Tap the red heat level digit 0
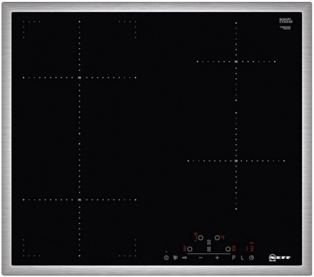This screenshot has width=314, height=277. (234, 249)
